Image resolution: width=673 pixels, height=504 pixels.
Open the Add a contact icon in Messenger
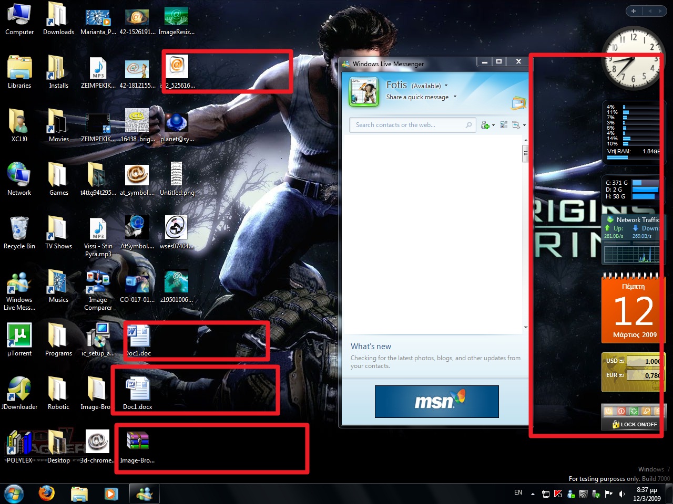pos(485,125)
